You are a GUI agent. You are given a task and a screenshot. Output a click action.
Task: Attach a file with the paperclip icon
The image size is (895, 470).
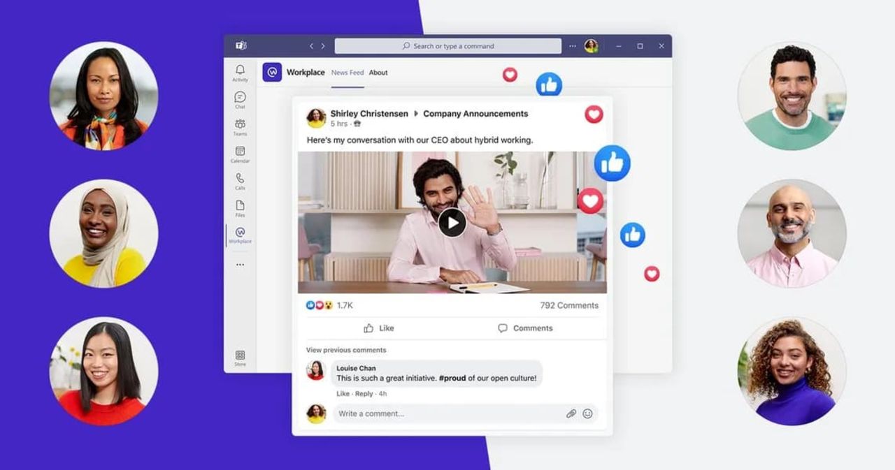(572, 413)
